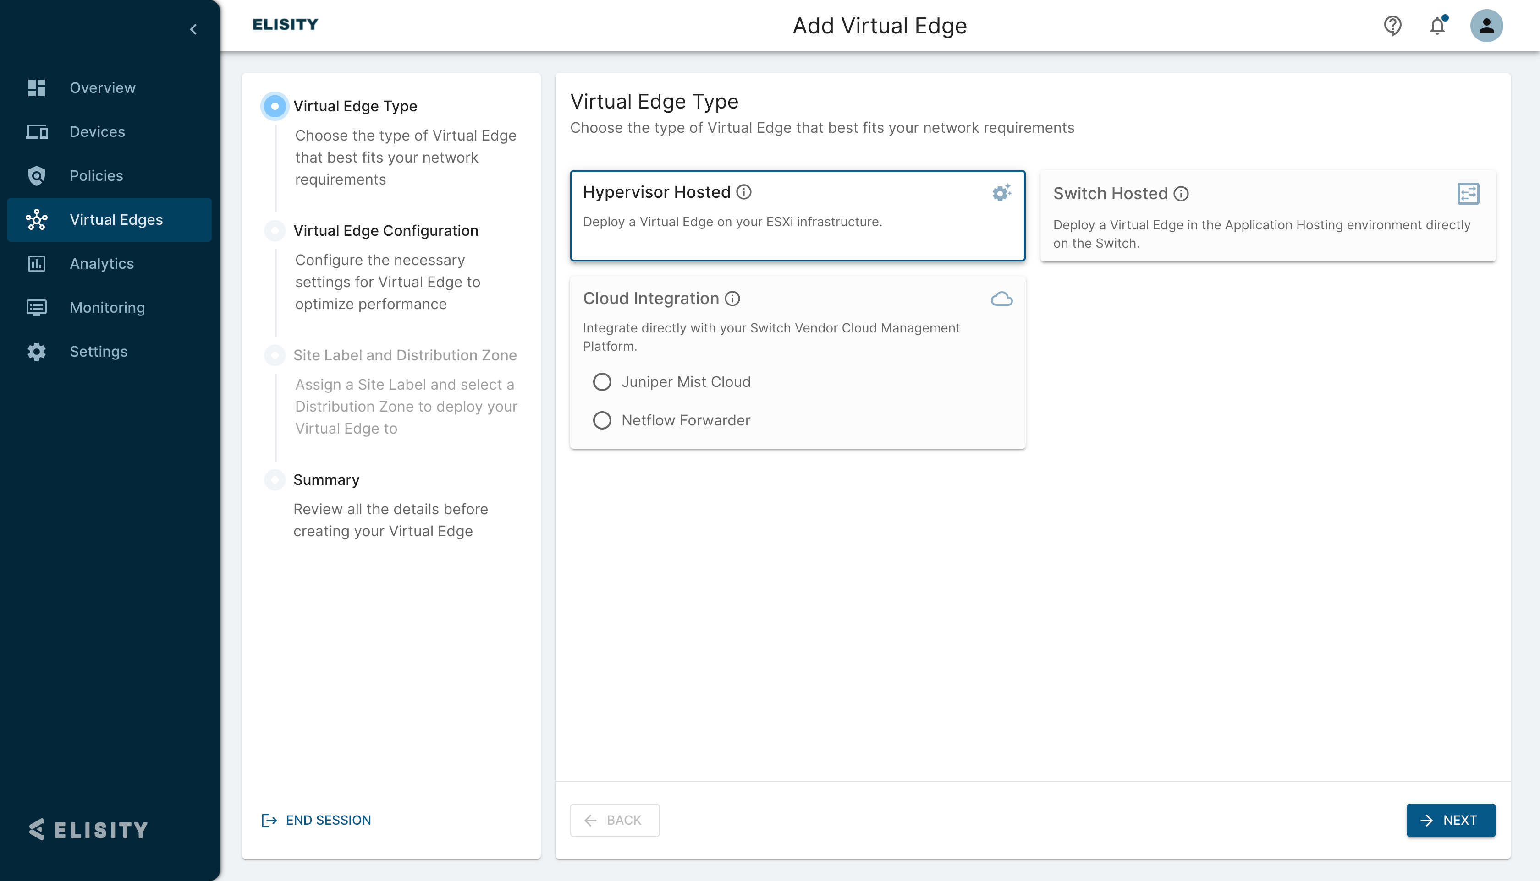The image size is (1540, 881).
Task: Open the Settings page
Action: tap(109, 352)
